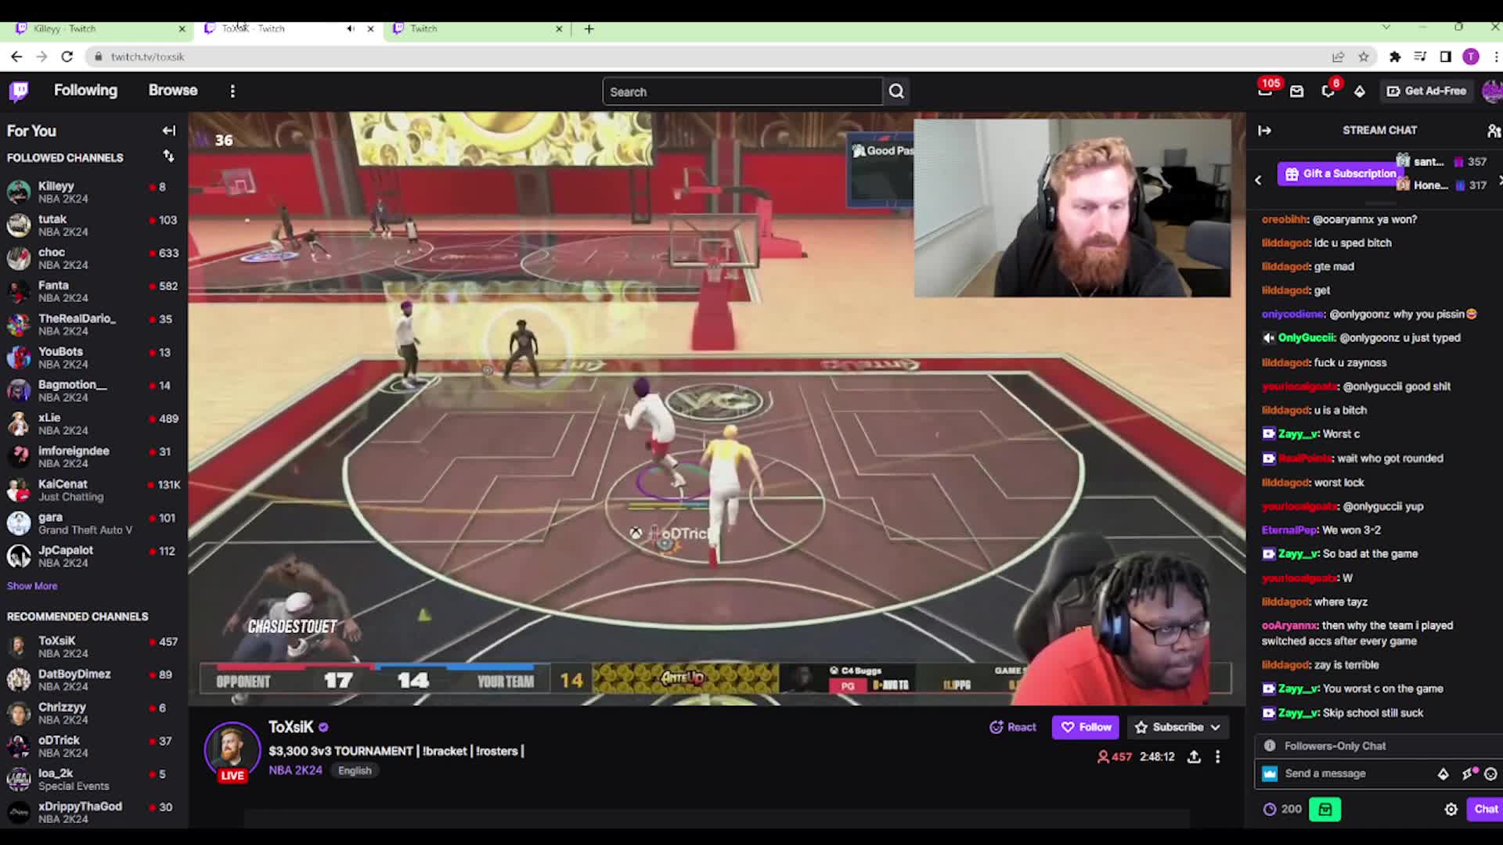Click the browser profile avatar T
The height and width of the screenshot is (845, 1503).
click(1471, 56)
